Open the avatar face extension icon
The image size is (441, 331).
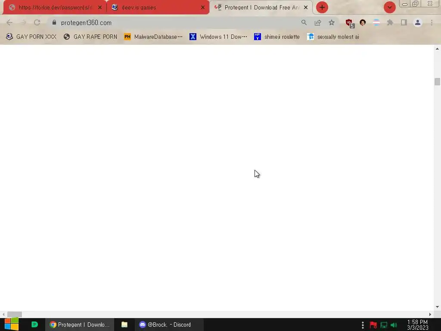363,22
